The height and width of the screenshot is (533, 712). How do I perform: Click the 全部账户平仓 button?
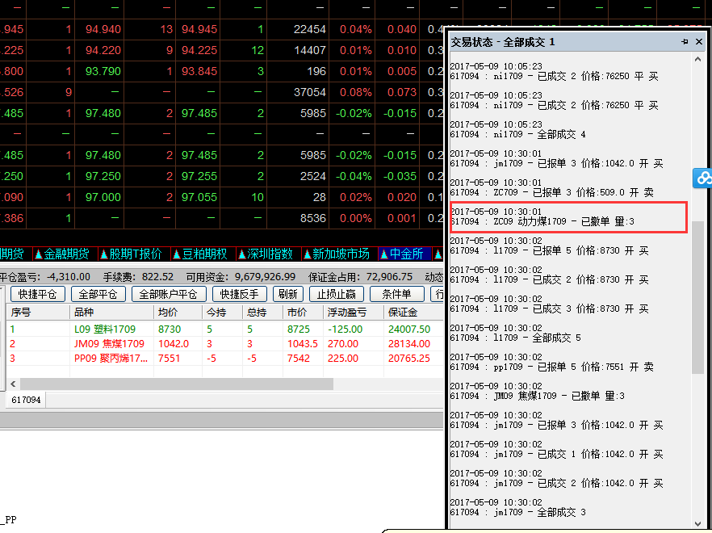(x=169, y=294)
